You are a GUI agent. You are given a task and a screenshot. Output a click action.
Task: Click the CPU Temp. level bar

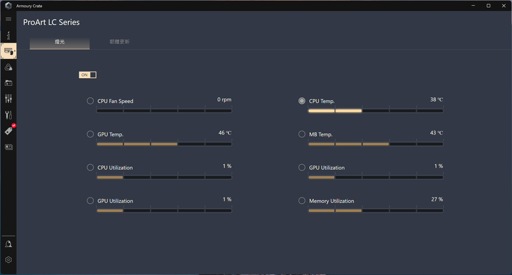click(375, 111)
